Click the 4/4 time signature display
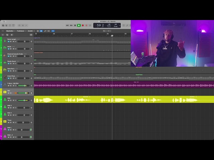 click(x=116, y=24)
